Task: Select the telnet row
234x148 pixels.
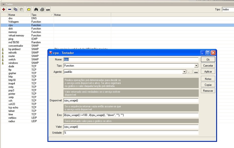Action: [24, 111]
